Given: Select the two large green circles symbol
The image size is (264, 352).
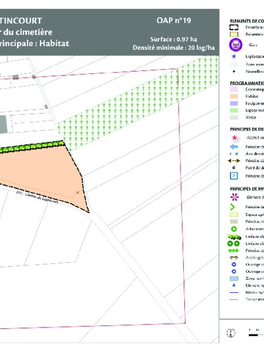Looking at the screenshot, I should tap(233, 243).
